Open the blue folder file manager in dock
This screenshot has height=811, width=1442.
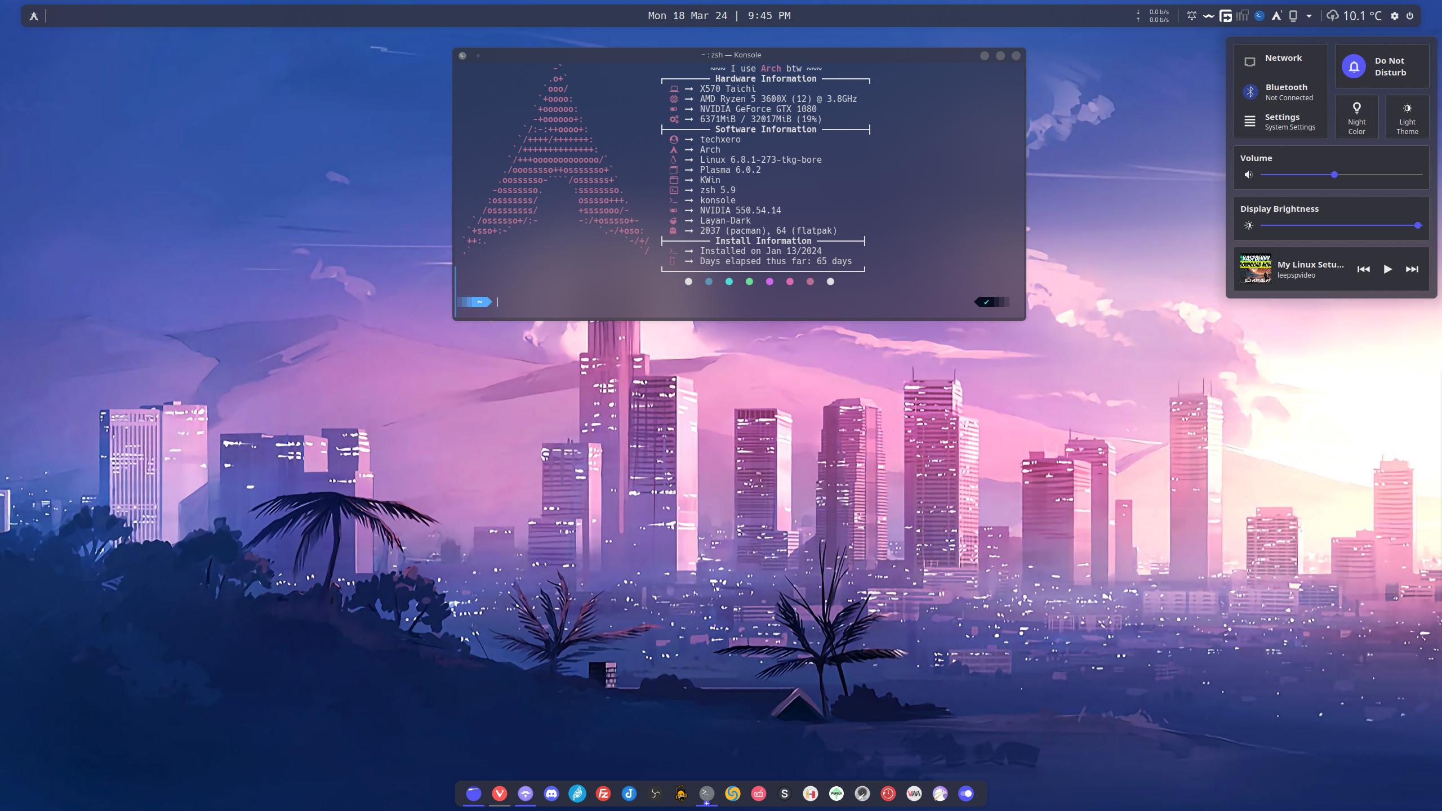[474, 794]
